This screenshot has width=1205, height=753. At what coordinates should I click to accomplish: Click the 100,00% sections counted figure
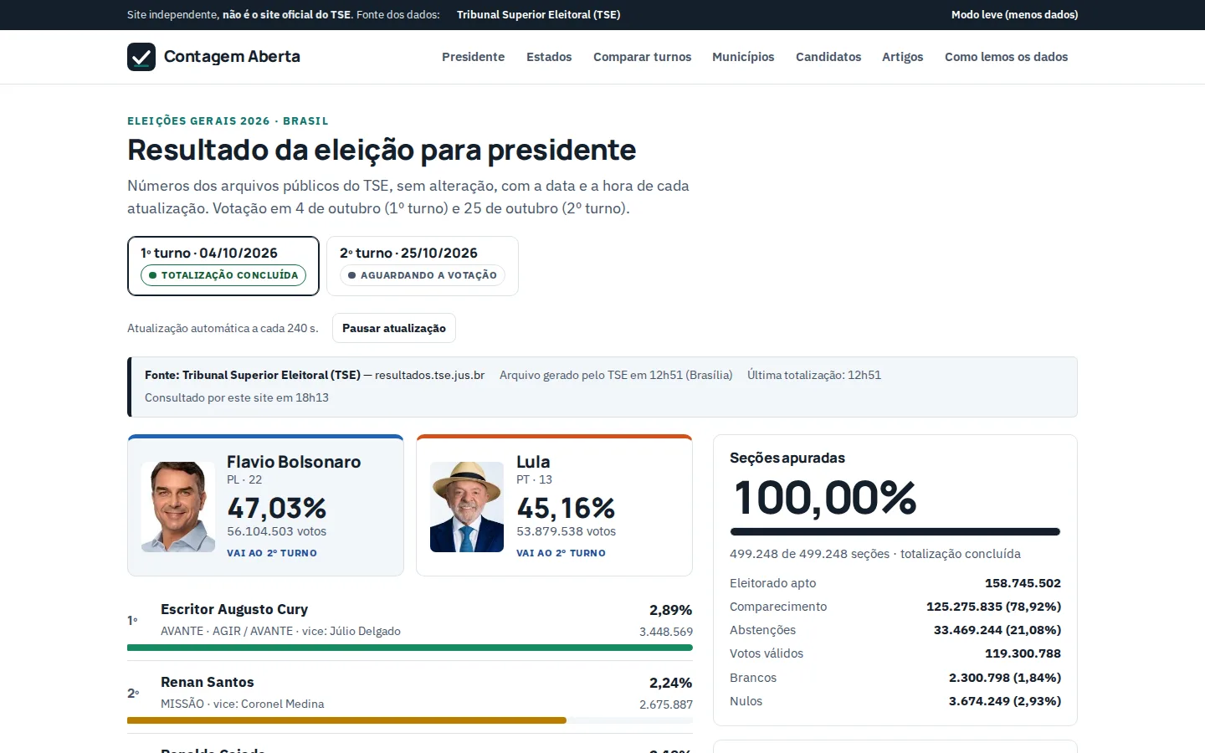click(x=825, y=498)
